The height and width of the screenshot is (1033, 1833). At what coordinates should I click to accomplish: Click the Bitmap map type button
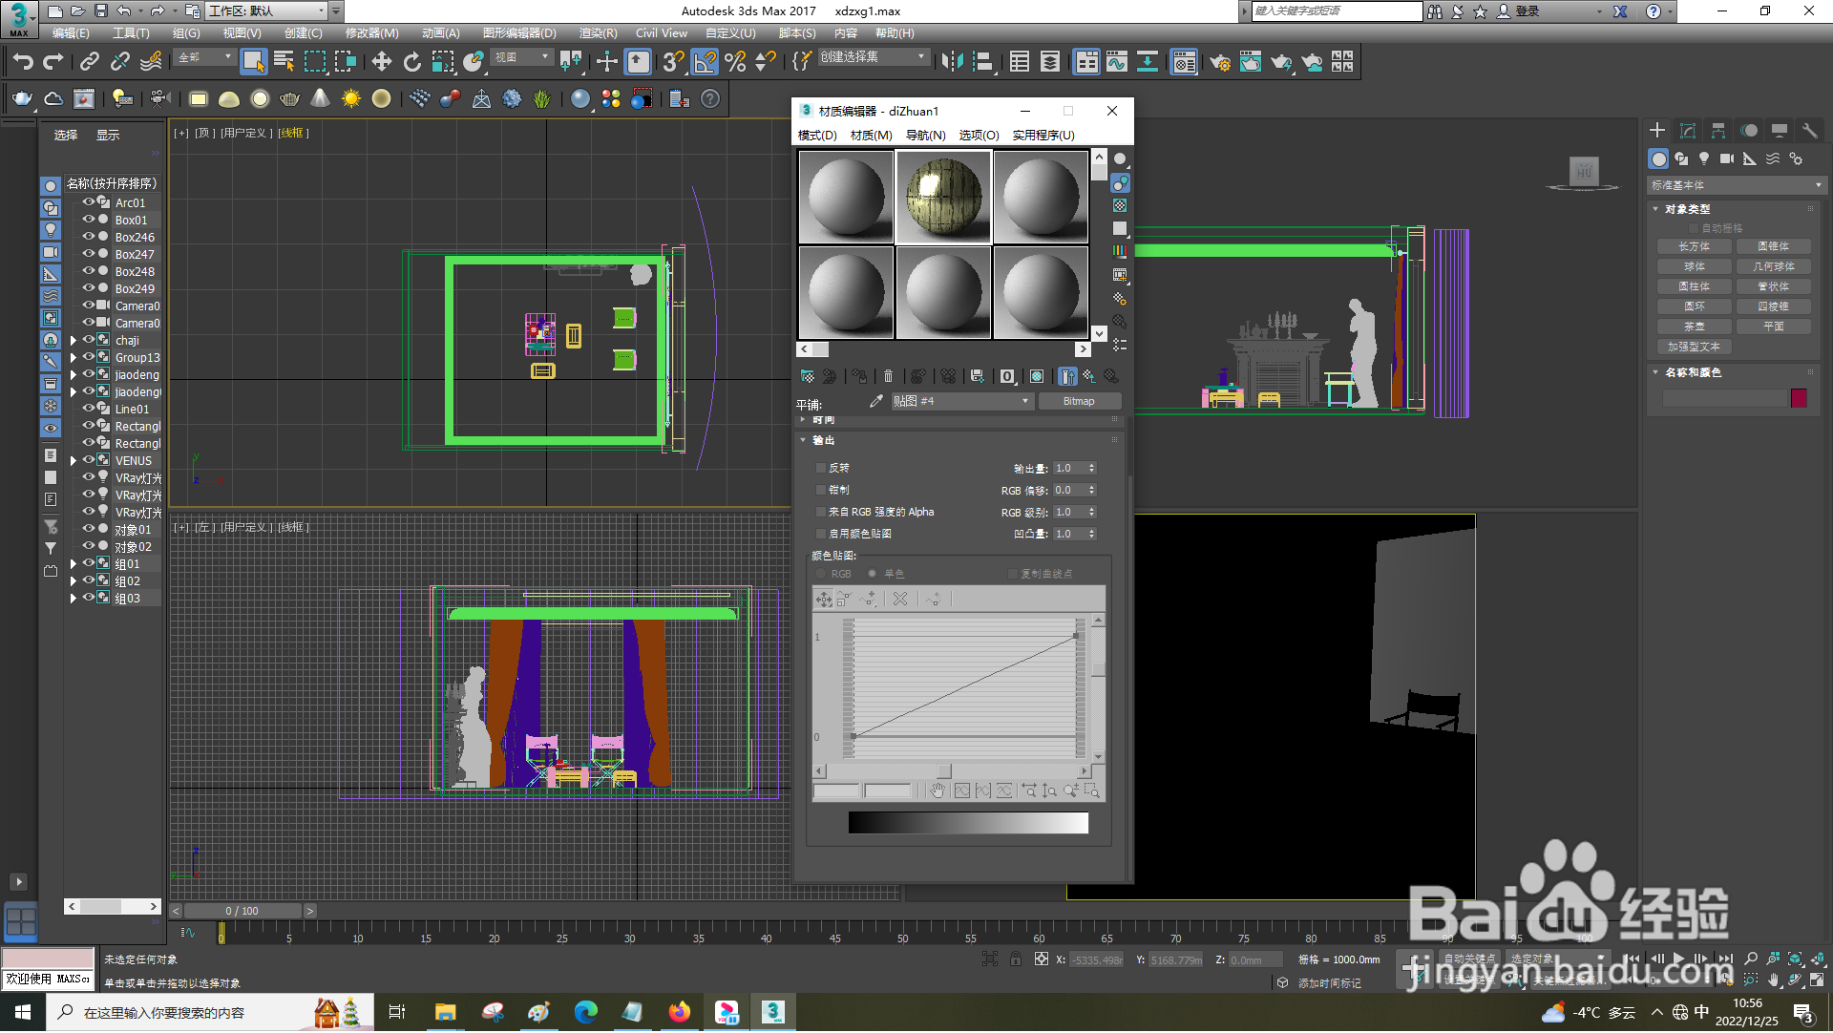tap(1079, 401)
